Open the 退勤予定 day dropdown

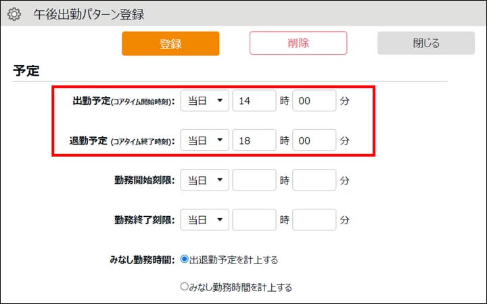(205, 141)
